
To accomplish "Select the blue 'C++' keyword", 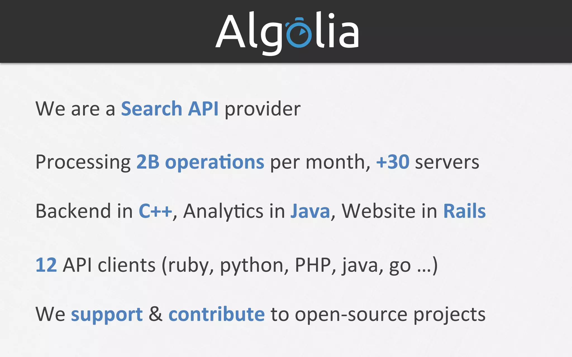I will point(155,211).
